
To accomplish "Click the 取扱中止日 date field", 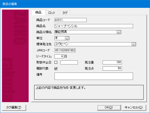I will pyautogui.click(x=69, y=62).
